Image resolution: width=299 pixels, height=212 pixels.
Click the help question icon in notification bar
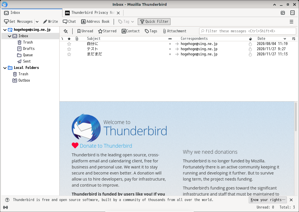[7, 200]
